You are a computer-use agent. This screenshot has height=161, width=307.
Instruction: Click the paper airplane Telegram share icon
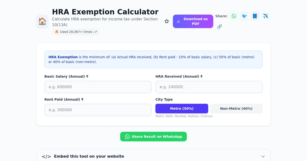(x=265, y=16)
